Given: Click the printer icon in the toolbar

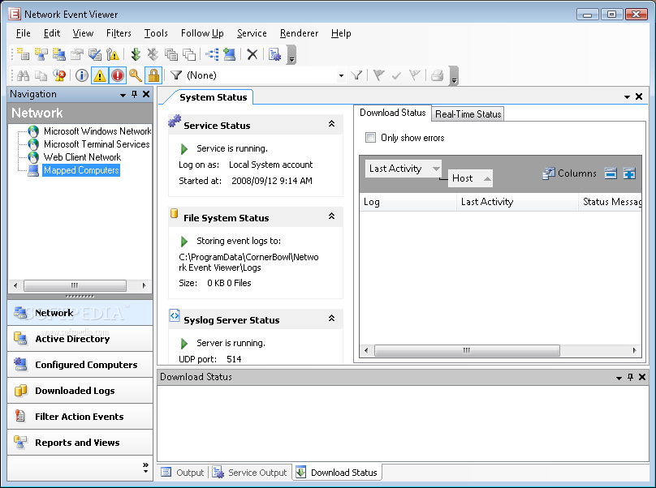Looking at the screenshot, I should click(437, 75).
